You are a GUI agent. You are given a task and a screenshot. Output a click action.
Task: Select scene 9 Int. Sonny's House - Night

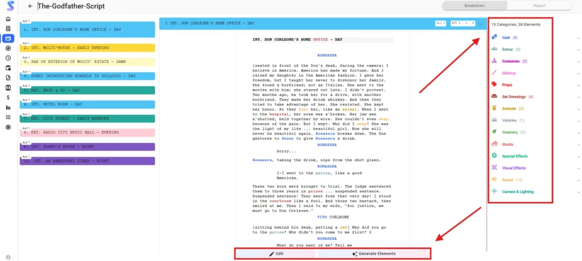click(x=87, y=147)
